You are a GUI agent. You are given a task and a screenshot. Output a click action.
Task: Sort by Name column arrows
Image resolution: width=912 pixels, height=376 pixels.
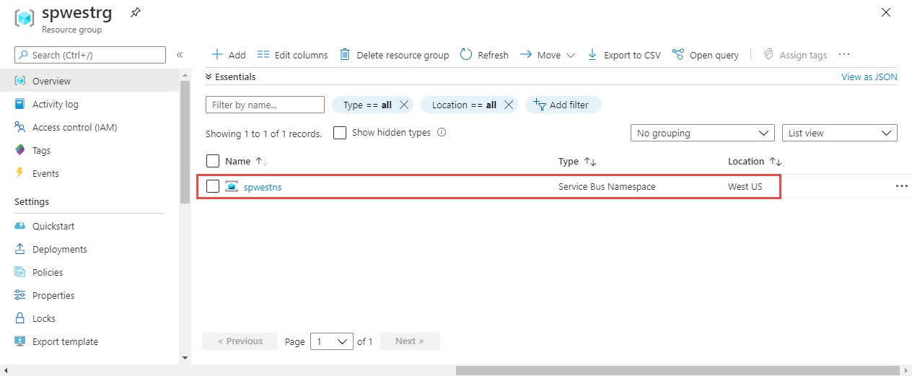pyautogui.click(x=262, y=162)
